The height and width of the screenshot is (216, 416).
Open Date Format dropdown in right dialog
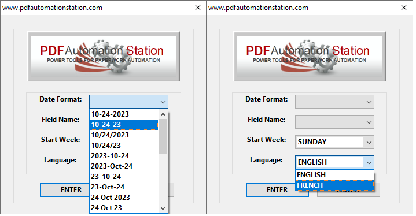point(334,102)
